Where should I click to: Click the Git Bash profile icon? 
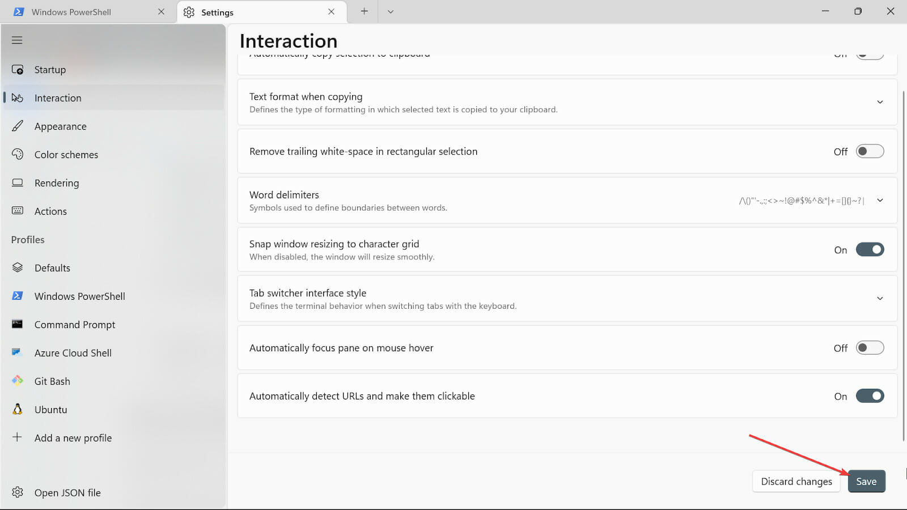point(18,381)
